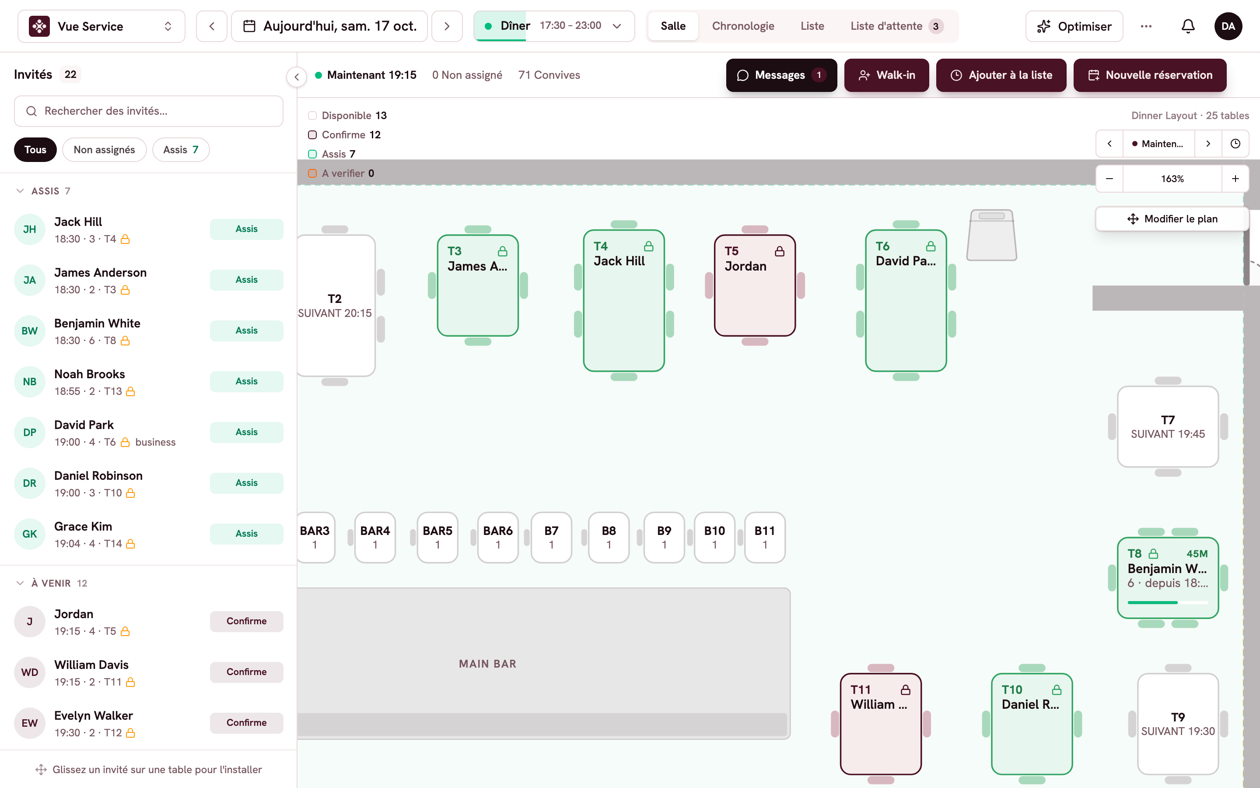
Task: Switch to the Chronologie tab
Action: 743,26
